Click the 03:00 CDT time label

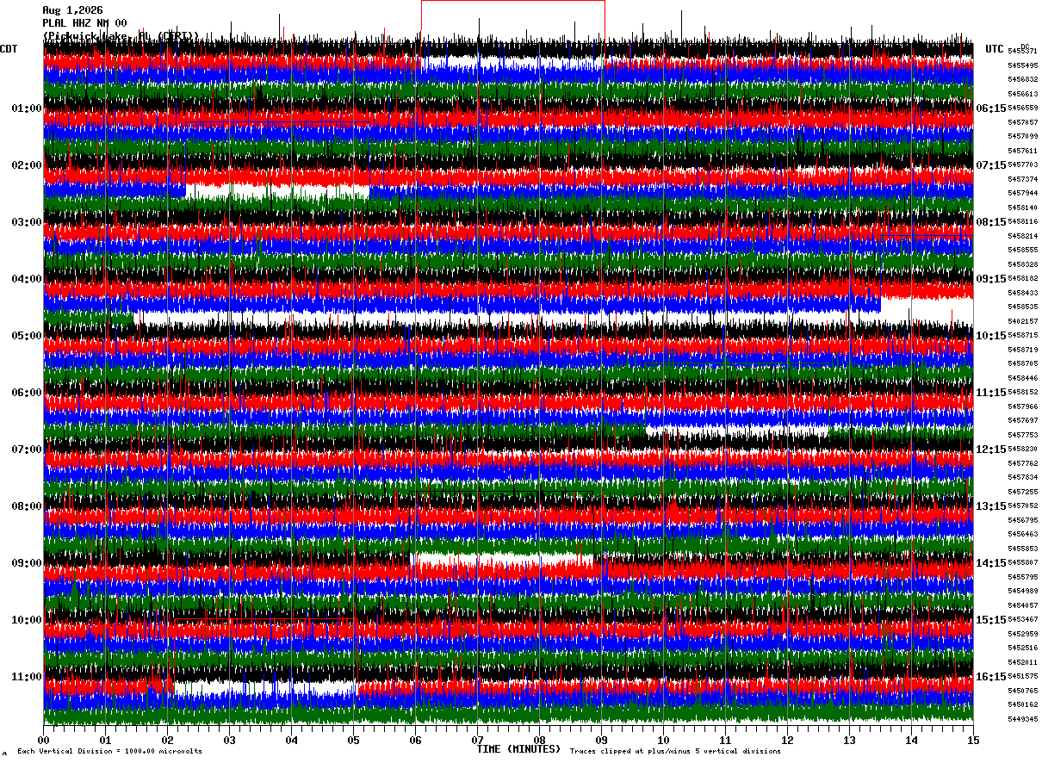(x=27, y=222)
